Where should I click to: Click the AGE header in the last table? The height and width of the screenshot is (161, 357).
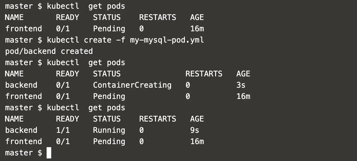click(197, 119)
